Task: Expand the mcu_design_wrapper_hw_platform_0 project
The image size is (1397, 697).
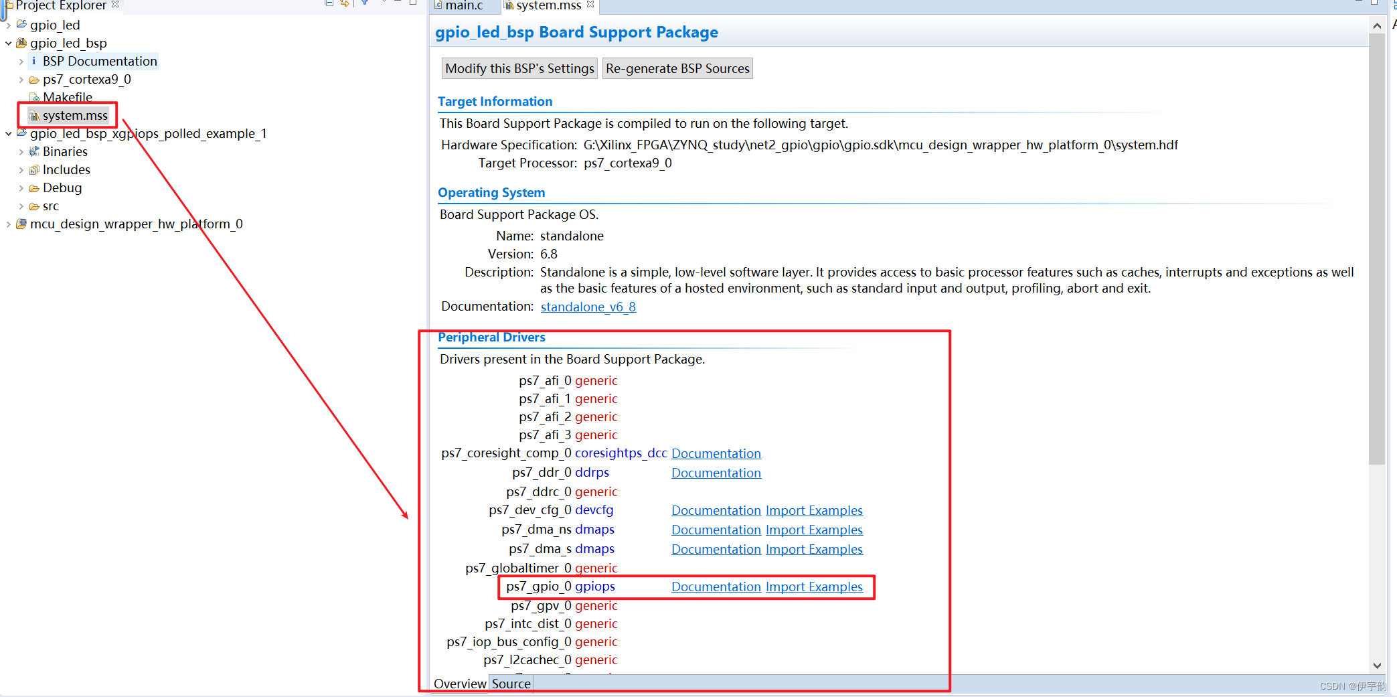Action: tap(8, 224)
